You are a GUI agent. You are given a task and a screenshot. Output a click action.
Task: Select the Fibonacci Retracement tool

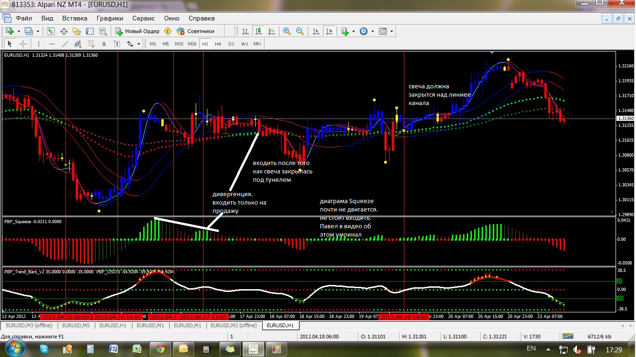point(91,44)
